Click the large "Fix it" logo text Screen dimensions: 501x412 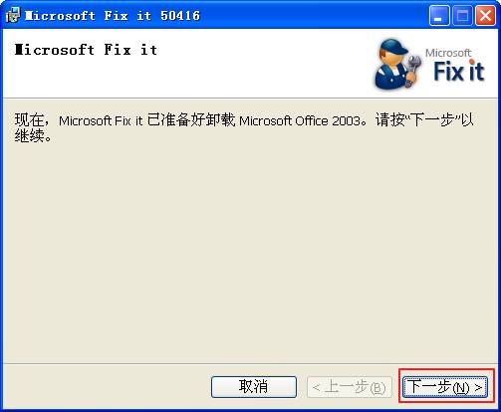(459, 71)
